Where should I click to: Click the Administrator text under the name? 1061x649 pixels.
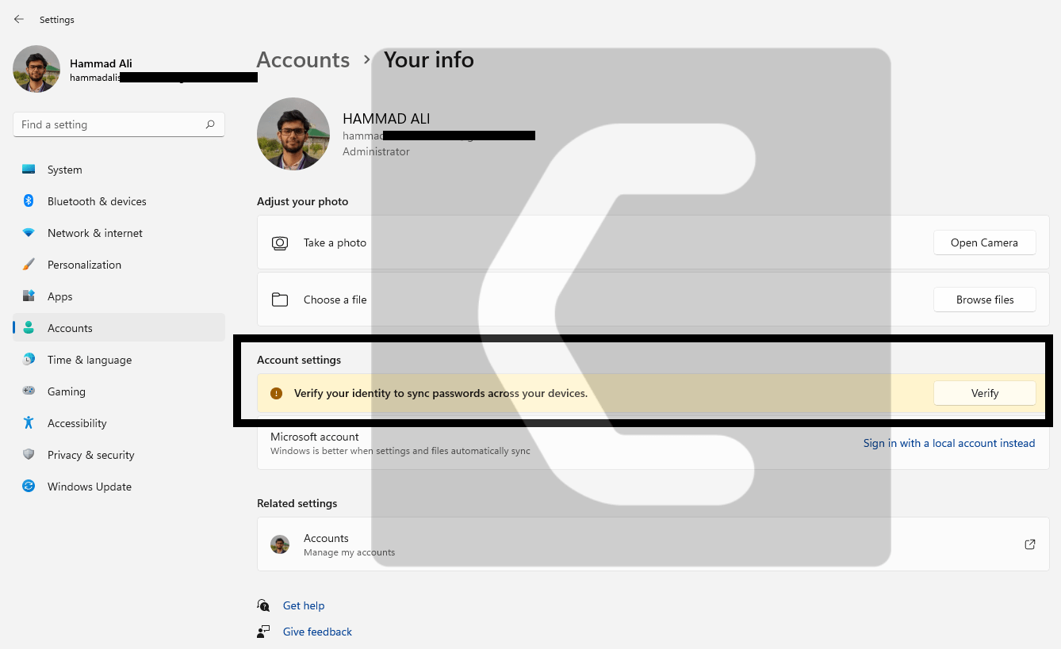click(x=376, y=151)
